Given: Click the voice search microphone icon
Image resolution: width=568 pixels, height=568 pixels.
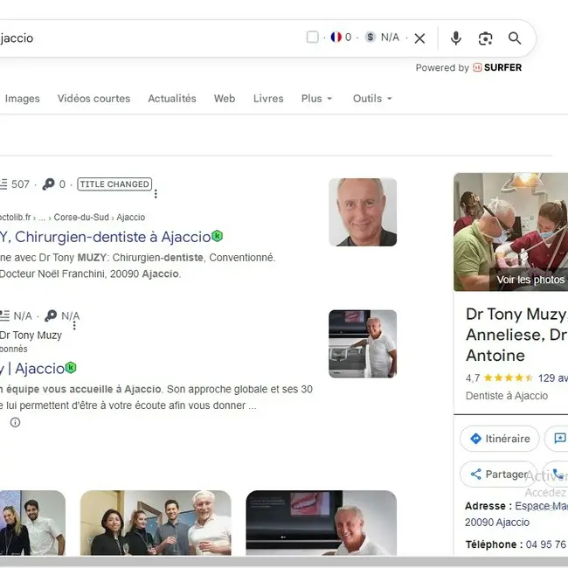Looking at the screenshot, I should tap(455, 38).
